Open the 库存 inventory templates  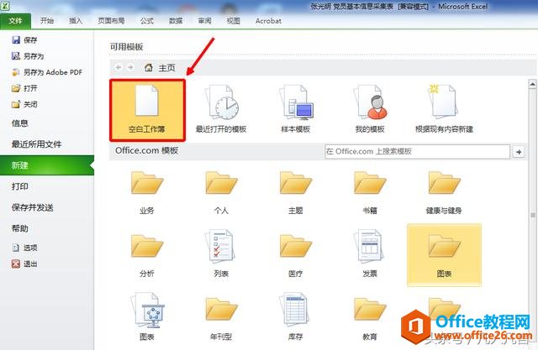pos(296,316)
